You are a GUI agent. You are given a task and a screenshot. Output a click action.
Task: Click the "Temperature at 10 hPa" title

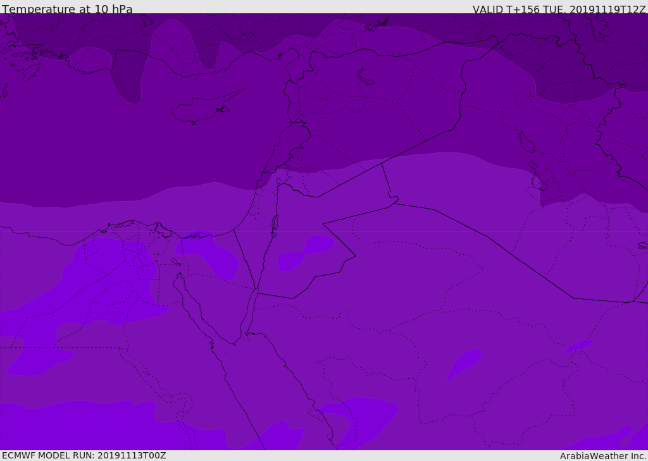point(67,9)
